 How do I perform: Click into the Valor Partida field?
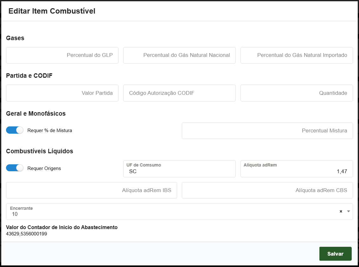pos(62,93)
